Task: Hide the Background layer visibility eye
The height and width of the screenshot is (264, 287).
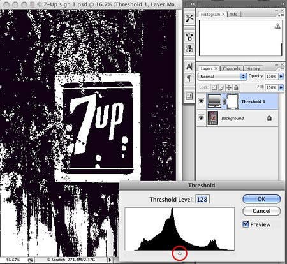Action: pyautogui.click(x=201, y=117)
